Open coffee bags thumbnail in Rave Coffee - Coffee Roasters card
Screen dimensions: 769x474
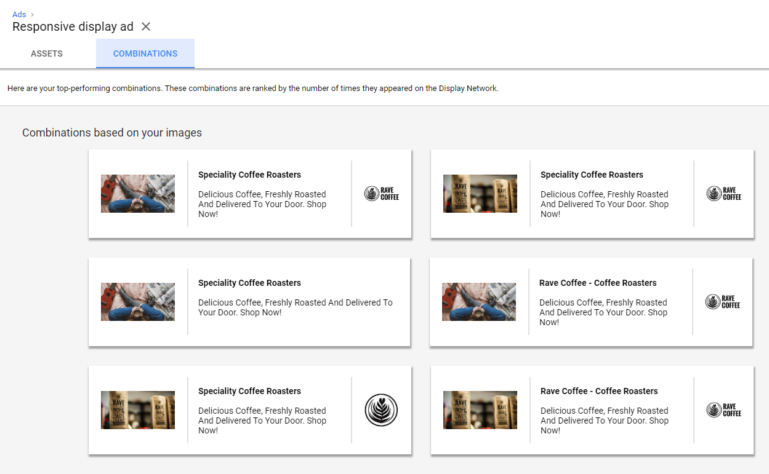[480, 410]
